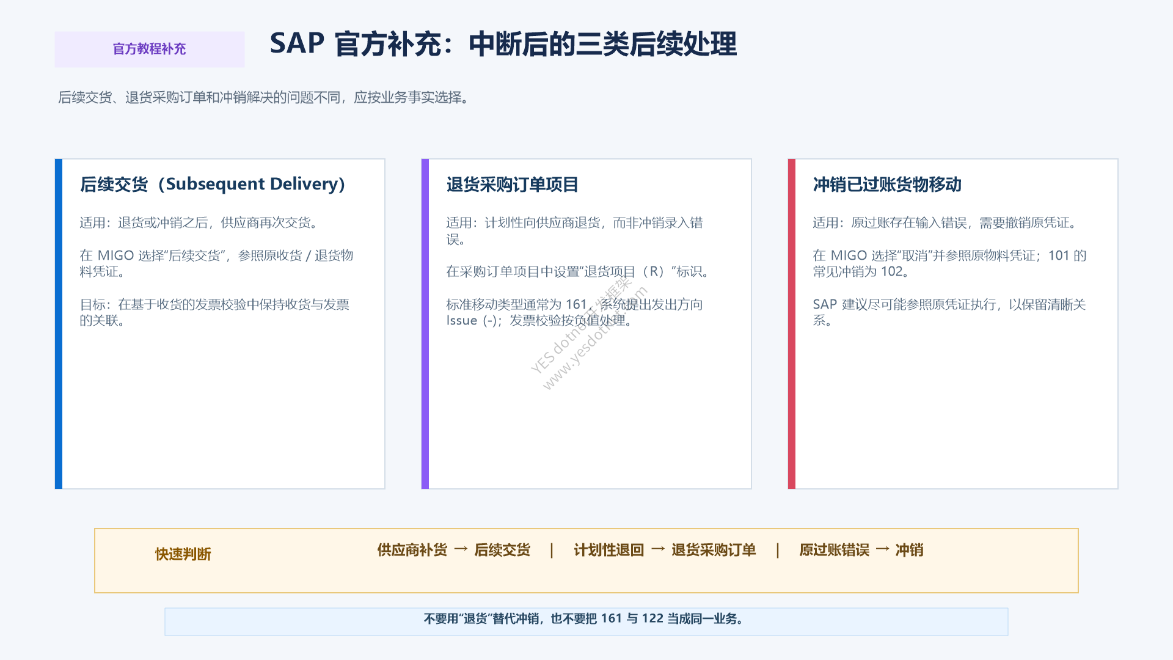Click text 计划性退回 → 退货采购订单
Image resolution: width=1173 pixels, height=660 pixels.
[665, 550]
